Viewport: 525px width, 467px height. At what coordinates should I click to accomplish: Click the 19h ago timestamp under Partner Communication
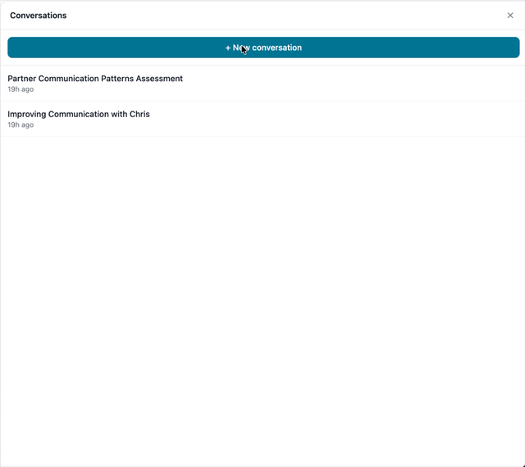(x=21, y=89)
